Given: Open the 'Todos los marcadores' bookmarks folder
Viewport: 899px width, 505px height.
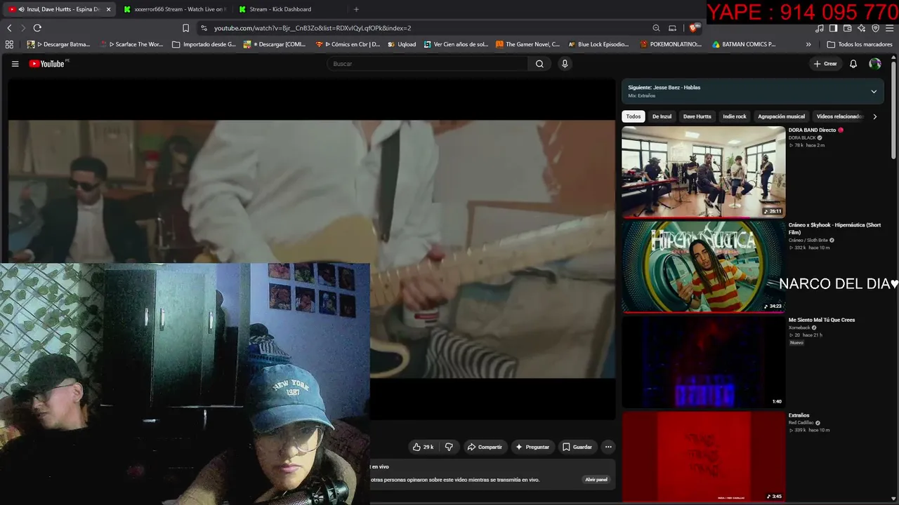Looking at the screenshot, I should [860, 44].
